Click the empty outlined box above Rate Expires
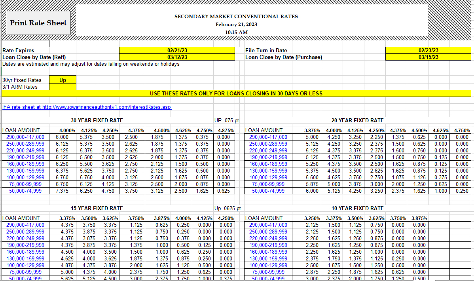The height and width of the screenshot is (281, 474). pyautogui.click(x=25, y=44)
